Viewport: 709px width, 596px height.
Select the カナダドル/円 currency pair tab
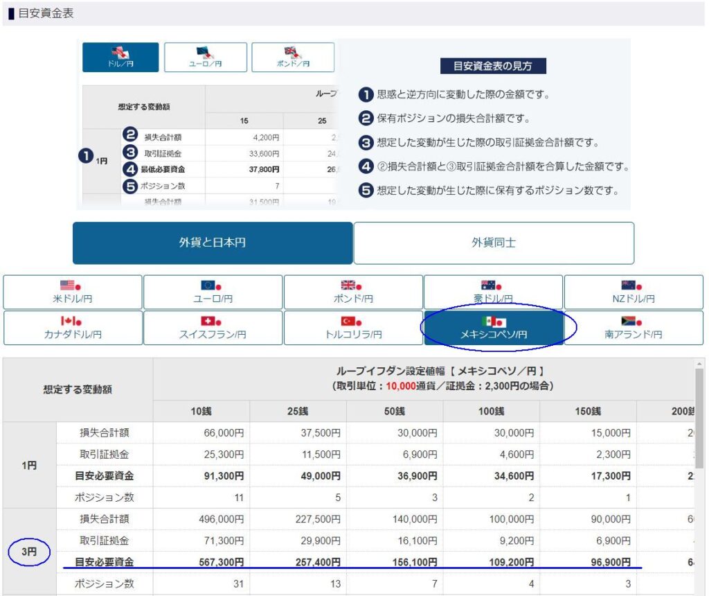click(x=72, y=328)
